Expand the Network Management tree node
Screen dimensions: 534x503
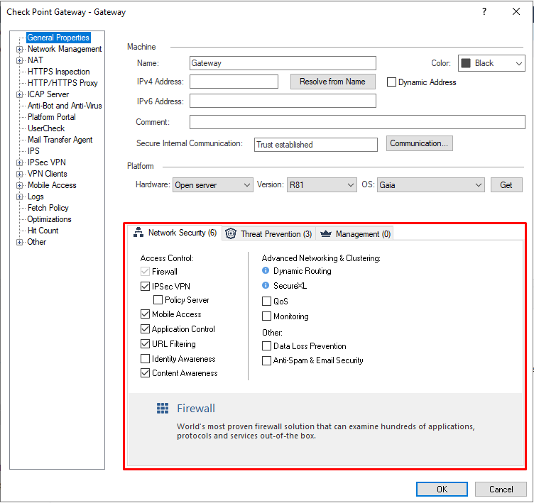[20, 49]
